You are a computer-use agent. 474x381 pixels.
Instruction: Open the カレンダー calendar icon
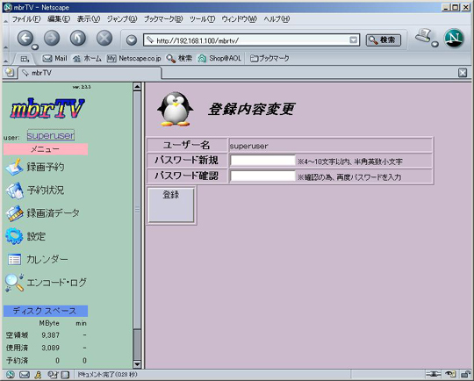14,260
